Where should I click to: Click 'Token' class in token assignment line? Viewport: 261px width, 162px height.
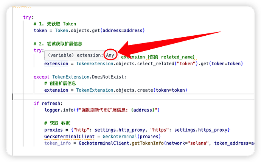(61, 31)
